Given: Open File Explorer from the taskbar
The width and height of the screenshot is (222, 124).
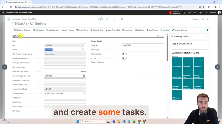Looking at the screenshot, I should (x=119, y=121).
